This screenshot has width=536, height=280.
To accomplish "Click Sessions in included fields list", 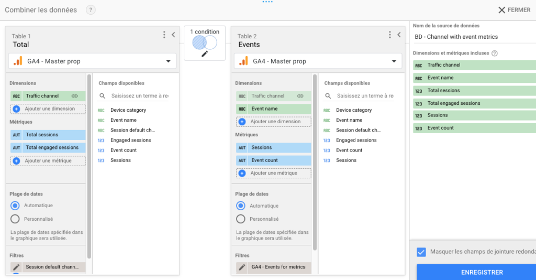I will [474, 115].
